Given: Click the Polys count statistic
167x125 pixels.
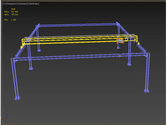Looking at the screenshot, I should (x=11, y=12).
